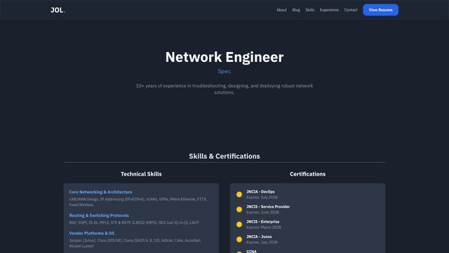The image size is (449, 253).
Task: Go to the Blog nav link
Action: pos(296,10)
